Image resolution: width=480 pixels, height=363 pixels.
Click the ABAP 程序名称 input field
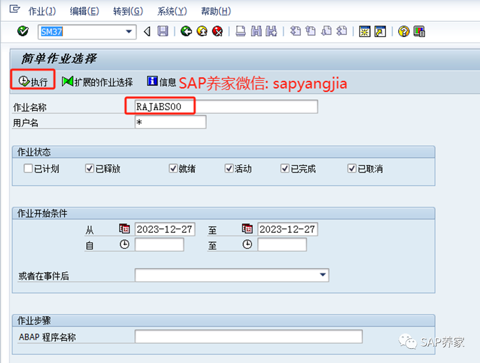pyautogui.click(x=249, y=337)
